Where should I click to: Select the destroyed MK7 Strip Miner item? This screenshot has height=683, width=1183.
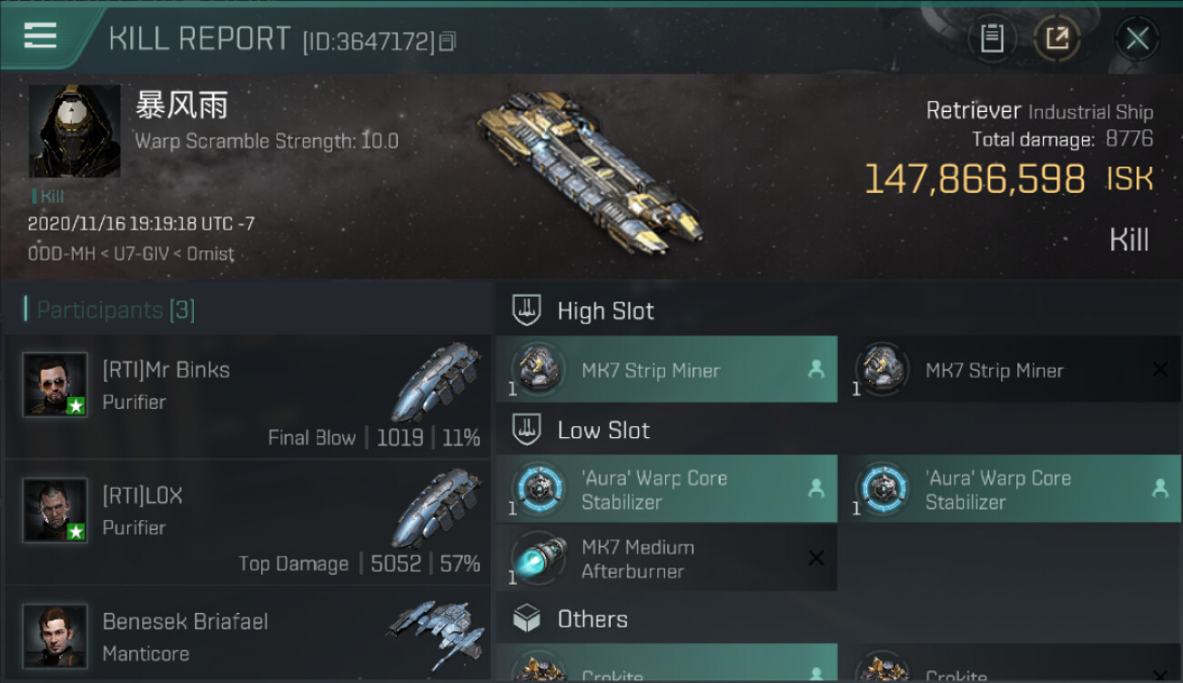pos(1010,370)
